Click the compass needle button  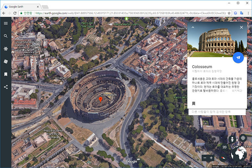(223, 158)
